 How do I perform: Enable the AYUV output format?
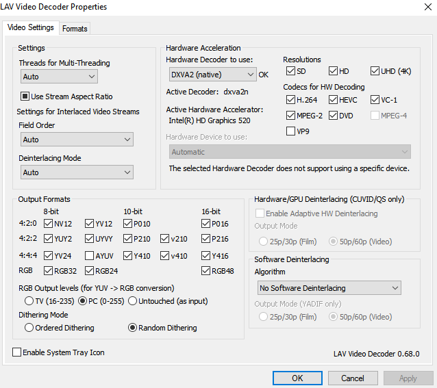(x=90, y=255)
